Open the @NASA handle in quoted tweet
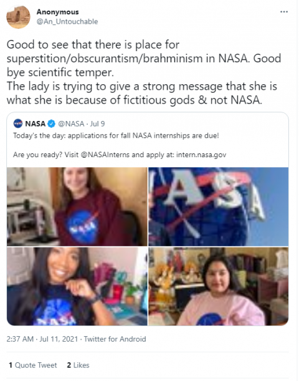299x381 pixels. click(71, 123)
